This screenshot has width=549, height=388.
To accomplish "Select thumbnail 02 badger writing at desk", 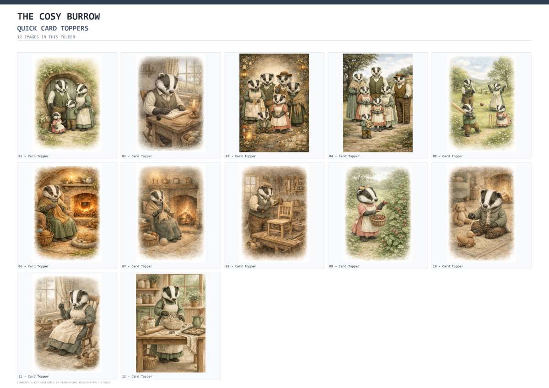I will coord(171,103).
